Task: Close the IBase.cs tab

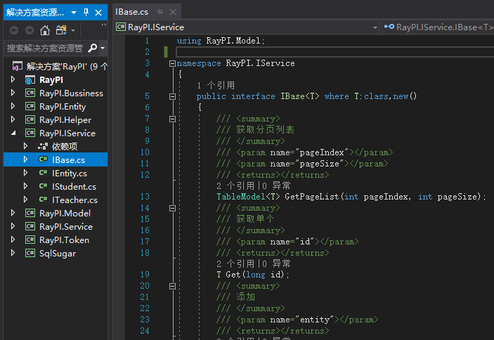Action: click(x=173, y=12)
